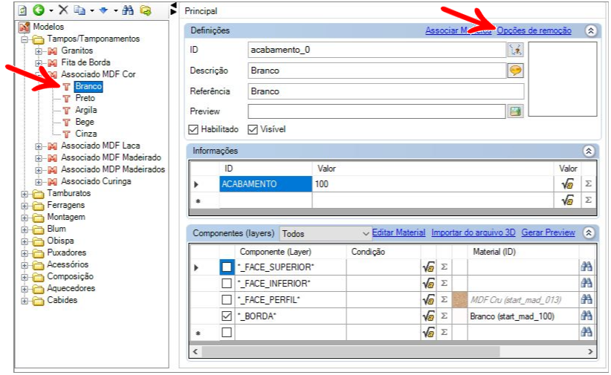Click the Editar Material link
The image size is (611, 375).
coord(398,232)
